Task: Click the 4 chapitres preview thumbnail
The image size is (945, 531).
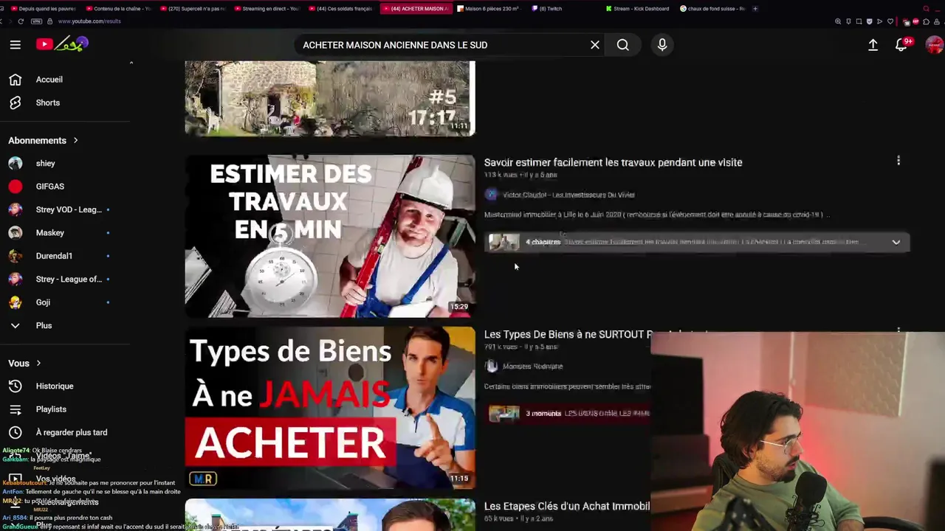Action: click(x=504, y=242)
